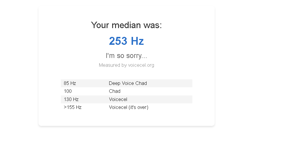Click the "Your median was:" heading
This screenshot has width=296, height=154.
126,25
